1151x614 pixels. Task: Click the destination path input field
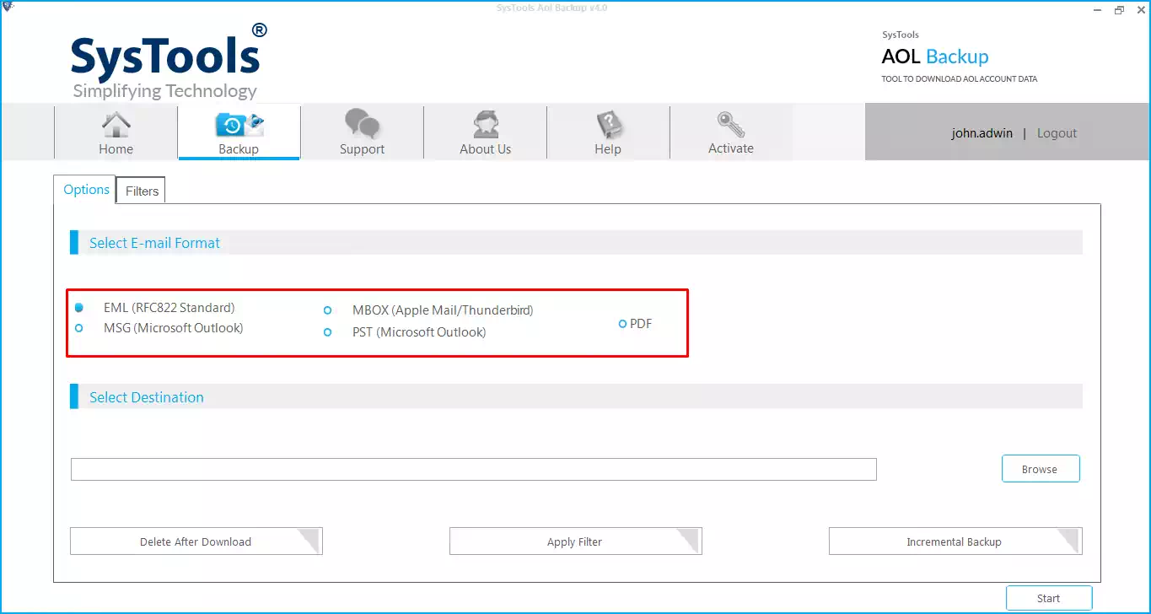coord(474,470)
